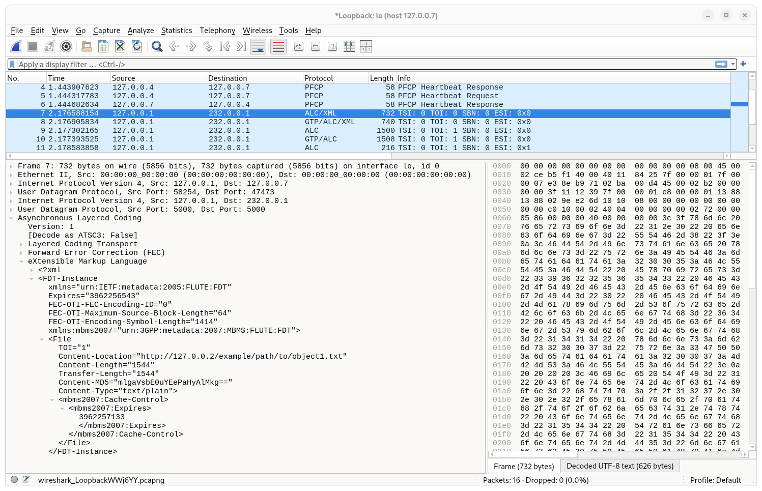Select the Find a packet magnifier icon
This screenshot has width=762, height=491.
(x=157, y=46)
